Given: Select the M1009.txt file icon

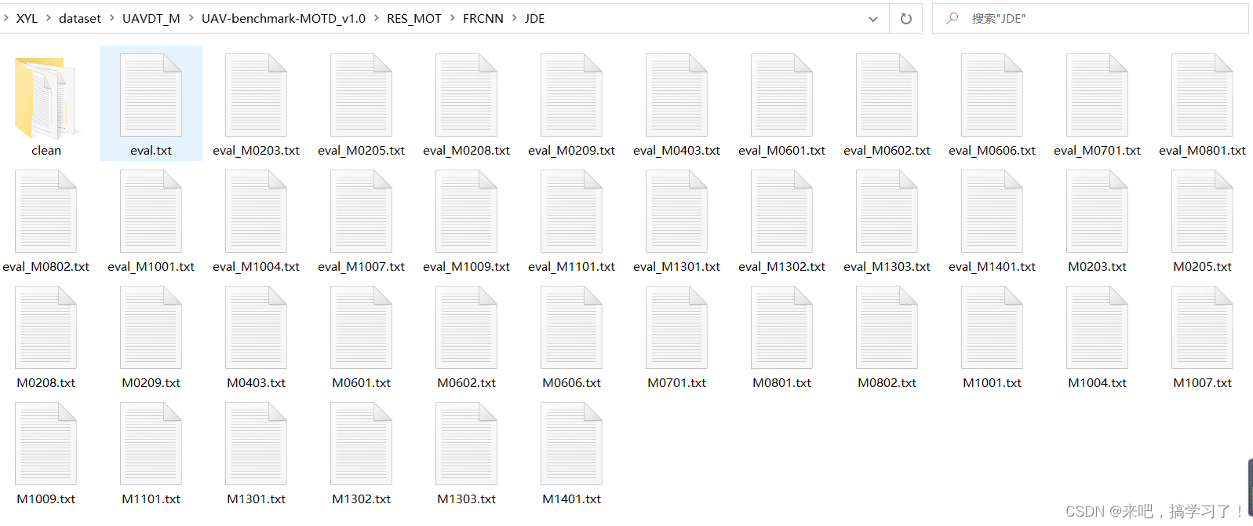Looking at the screenshot, I should click(x=46, y=444).
